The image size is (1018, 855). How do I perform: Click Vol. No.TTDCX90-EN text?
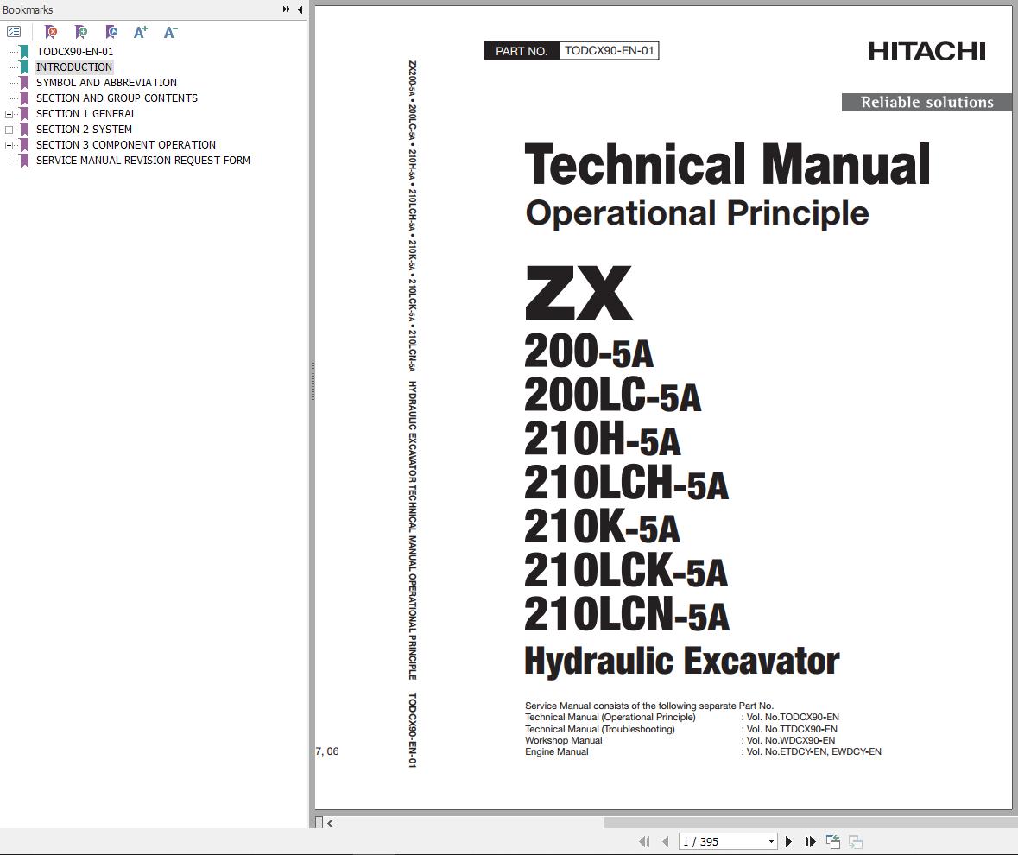tap(792, 729)
